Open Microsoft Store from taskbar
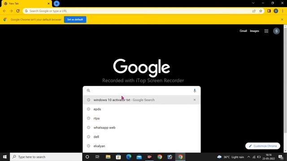Viewport: 287px width, 161px height. click(x=118, y=157)
